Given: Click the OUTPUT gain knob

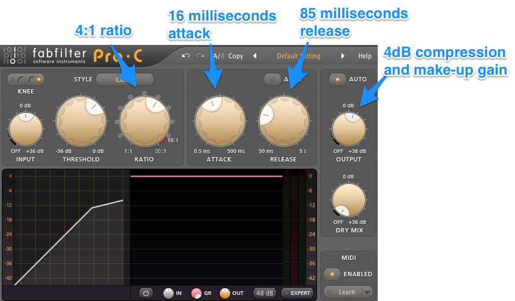Looking at the screenshot, I should click(x=349, y=129).
